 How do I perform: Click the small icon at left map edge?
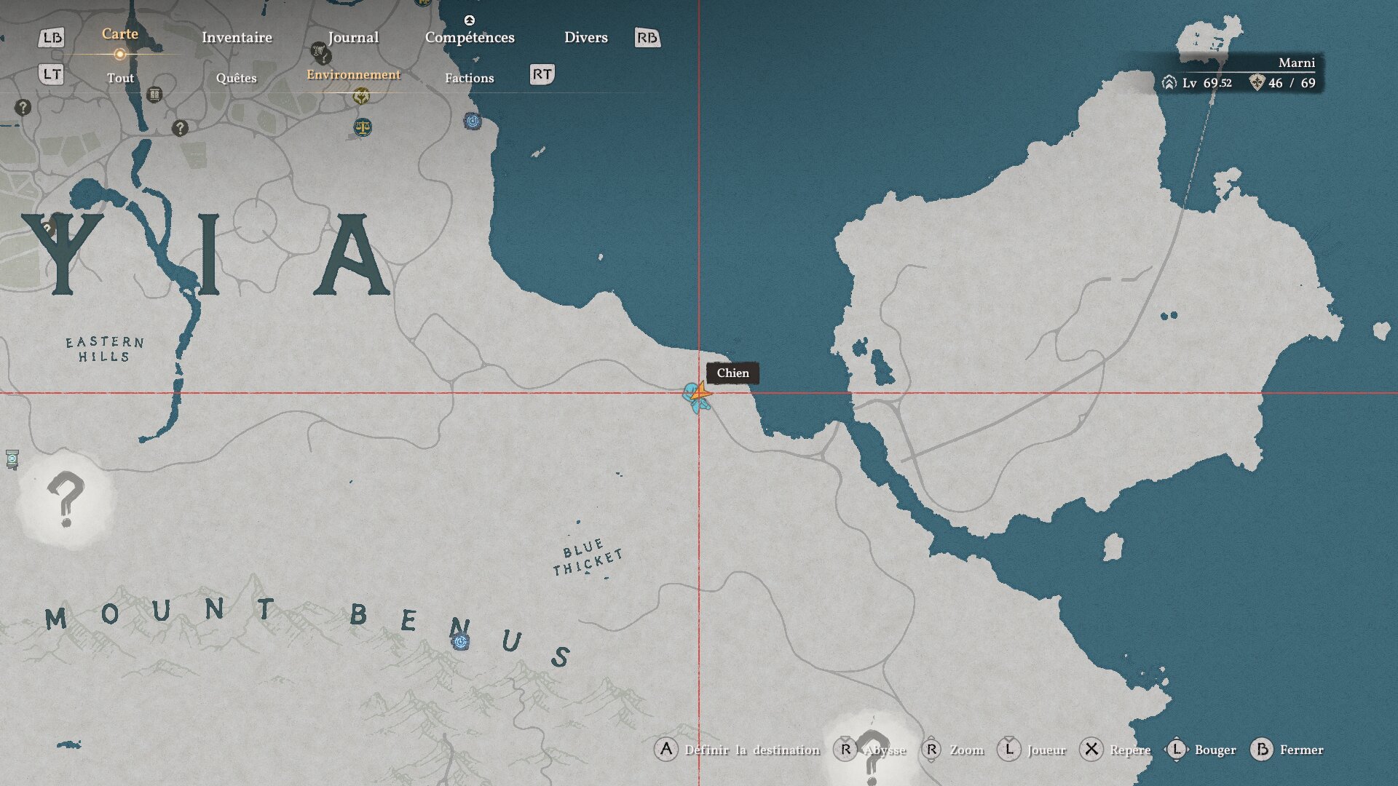click(x=12, y=458)
